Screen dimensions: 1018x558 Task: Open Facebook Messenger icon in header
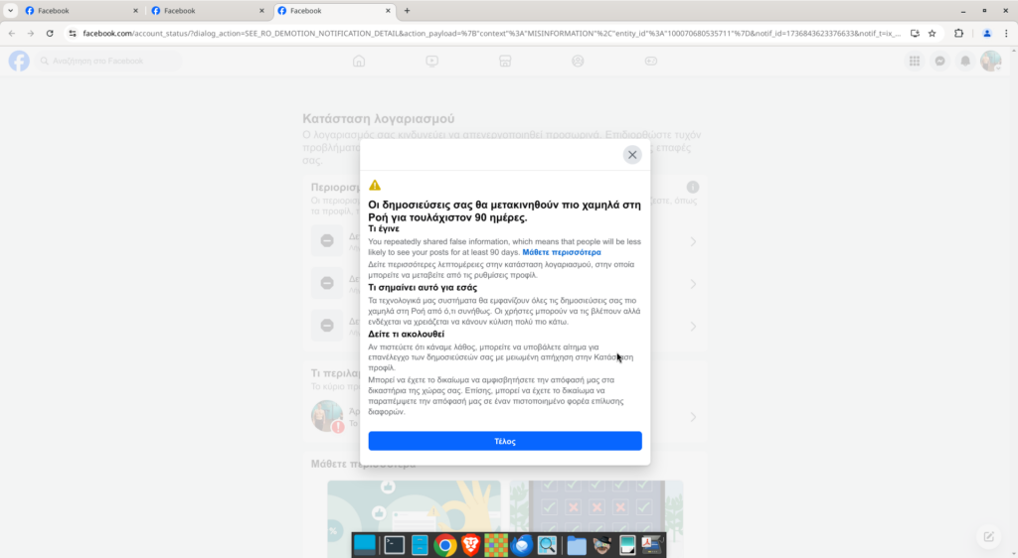pyautogui.click(x=939, y=61)
